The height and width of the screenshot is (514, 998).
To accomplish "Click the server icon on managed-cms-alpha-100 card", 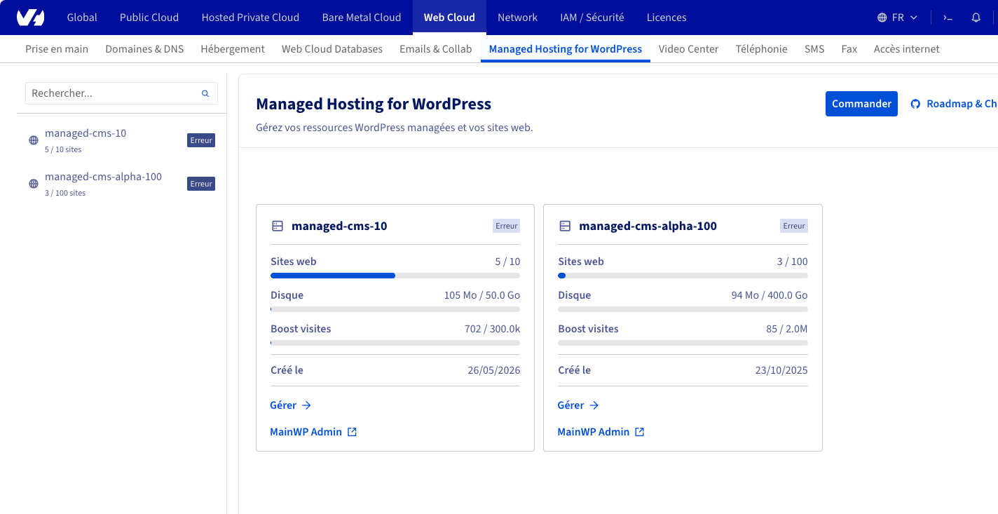I will pos(565,226).
